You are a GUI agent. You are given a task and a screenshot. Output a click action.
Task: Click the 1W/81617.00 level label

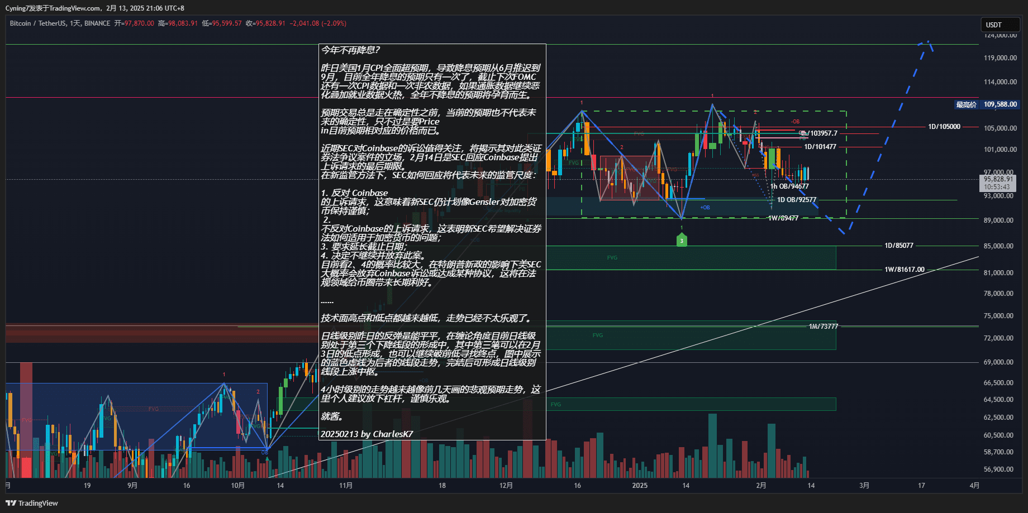[905, 270]
